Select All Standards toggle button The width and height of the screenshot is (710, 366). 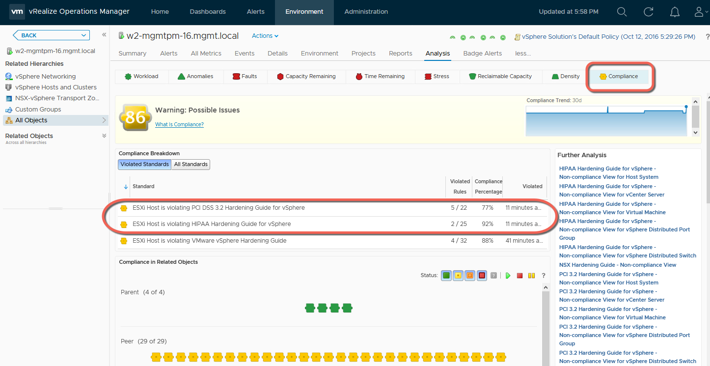click(x=191, y=164)
